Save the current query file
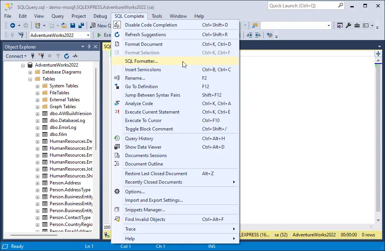The height and width of the screenshot is (251, 385). 73,25
